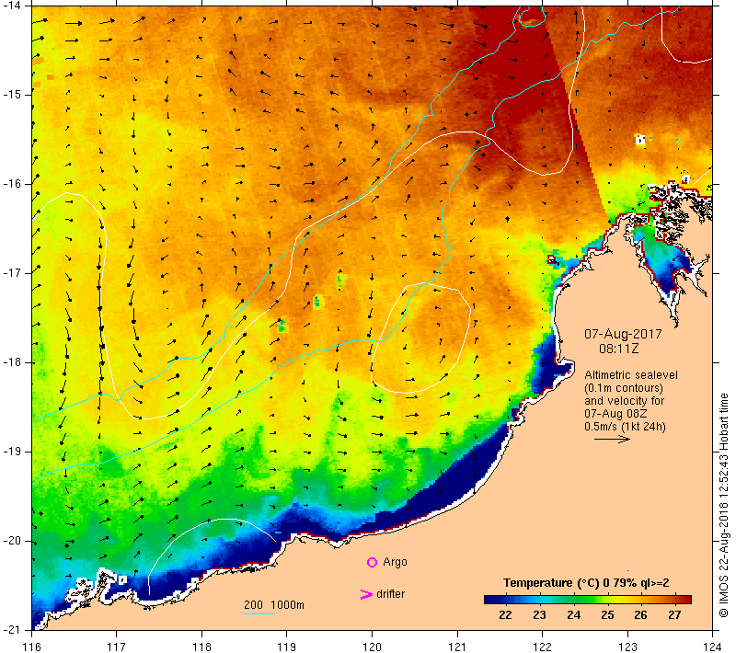Click color bar tick label 26
Screen dimensions: 736x653
tap(640, 615)
